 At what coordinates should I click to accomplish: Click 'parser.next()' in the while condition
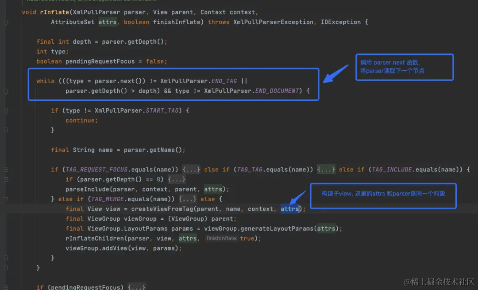click(120, 81)
